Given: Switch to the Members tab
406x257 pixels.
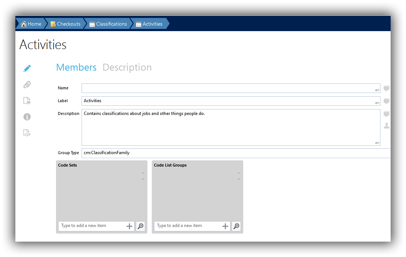Looking at the screenshot, I should coord(76,67).
